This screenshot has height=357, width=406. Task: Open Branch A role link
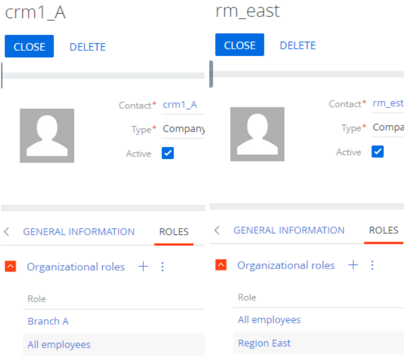click(x=48, y=321)
